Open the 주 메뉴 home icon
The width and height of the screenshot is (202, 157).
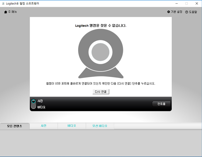(x=5, y=12)
